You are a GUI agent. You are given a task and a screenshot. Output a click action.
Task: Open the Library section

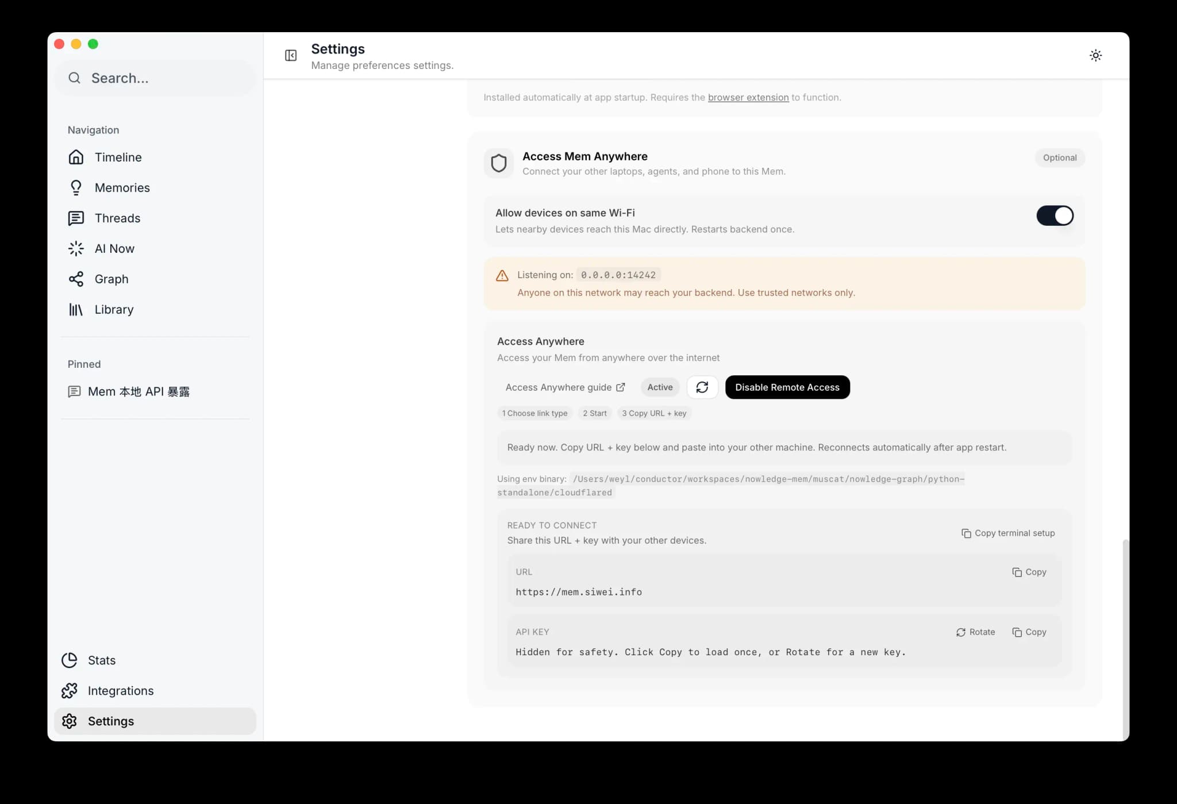tap(113, 309)
